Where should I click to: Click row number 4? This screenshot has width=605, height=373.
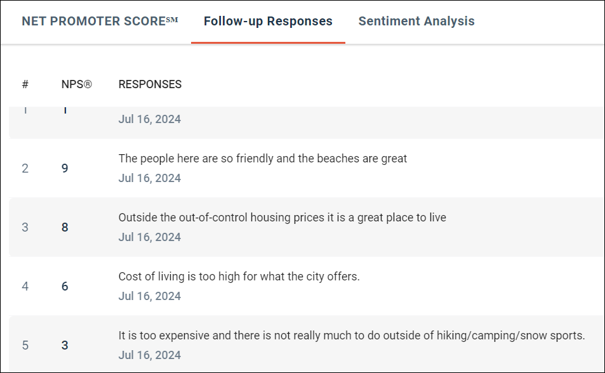25,286
